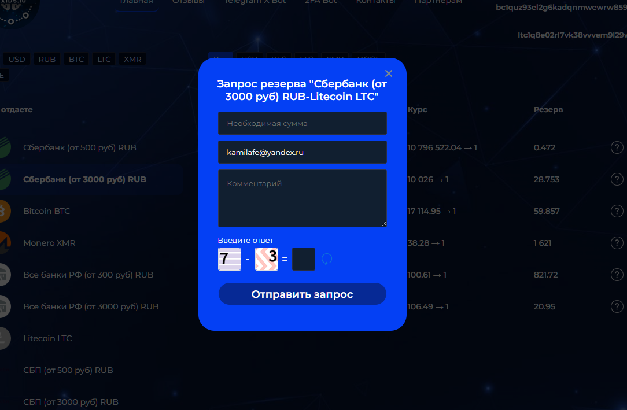Click the rate 10 026 → 1

point(428,179)
